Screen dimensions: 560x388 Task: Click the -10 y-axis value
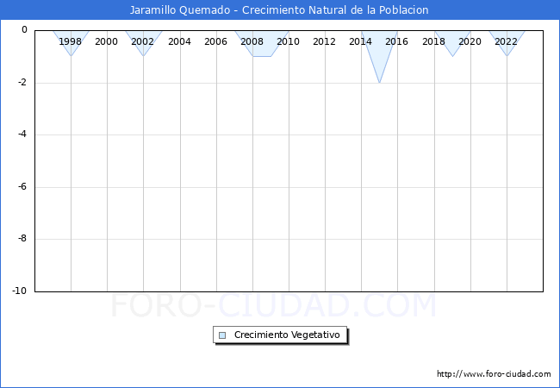tap(20, 291)
